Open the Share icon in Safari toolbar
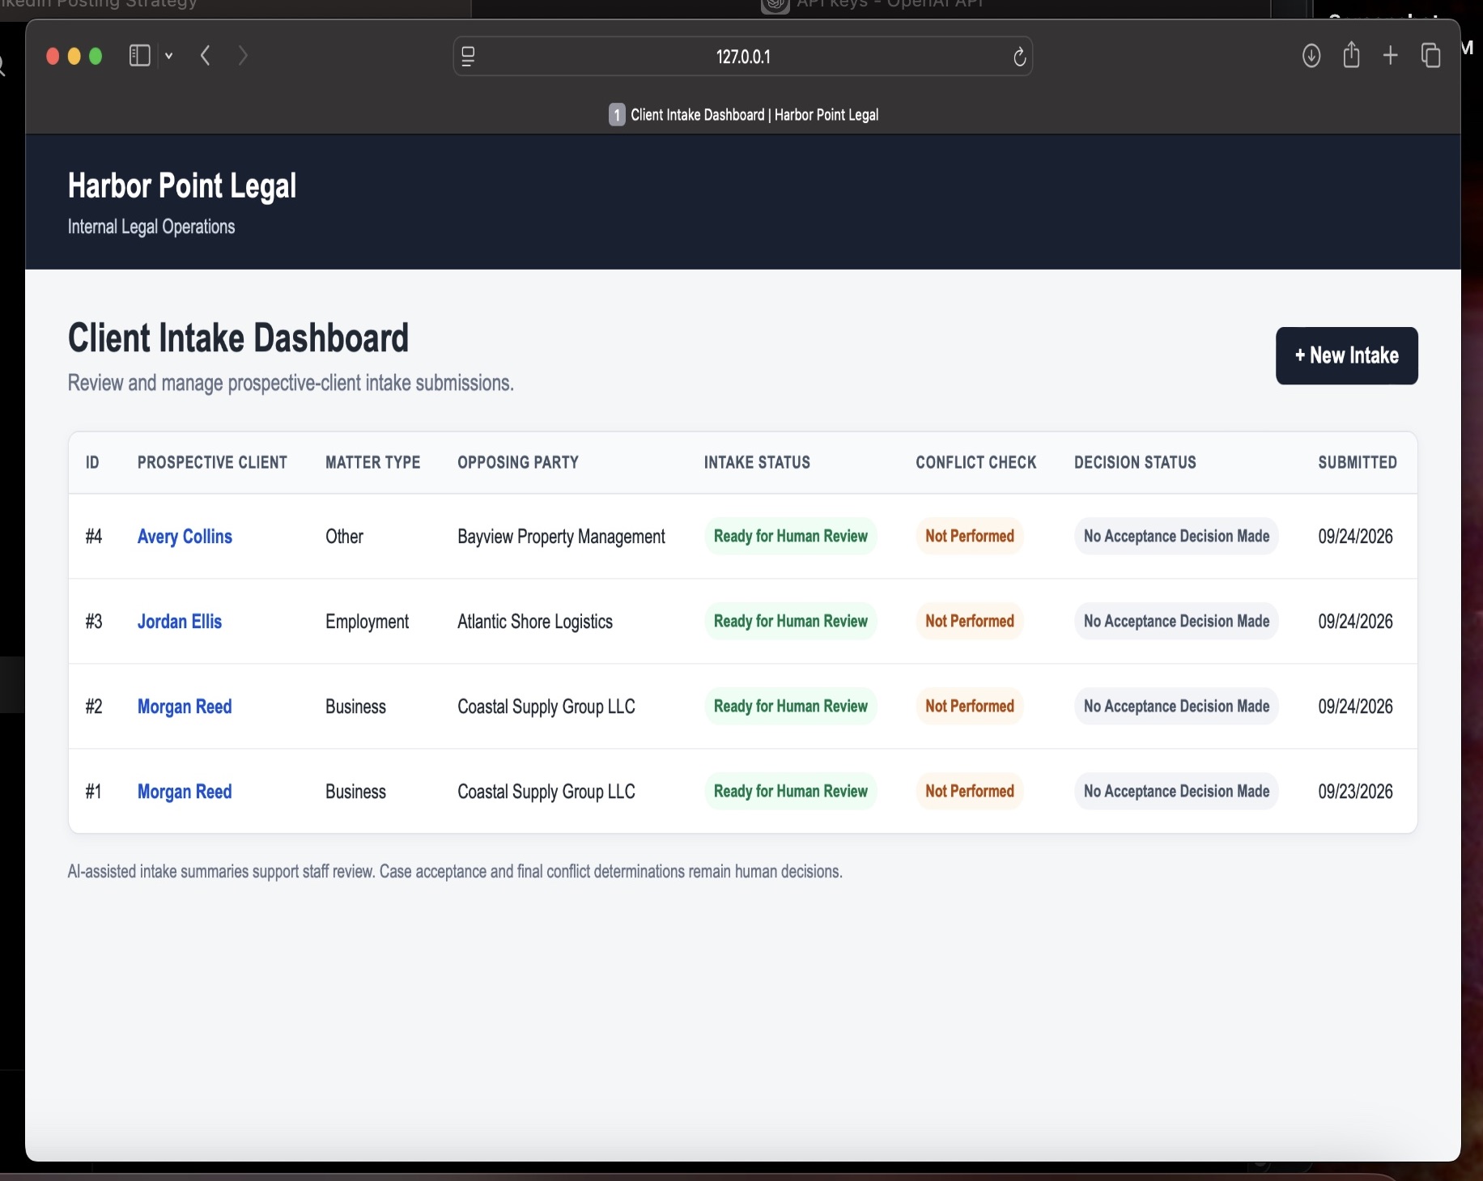The height and width of the screenshot is (1181, 1483). click(x=1351, y=55)
